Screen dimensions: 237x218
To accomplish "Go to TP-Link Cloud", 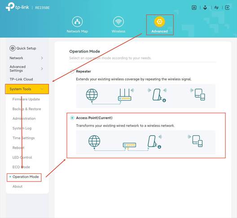I will tap(21, 79).
